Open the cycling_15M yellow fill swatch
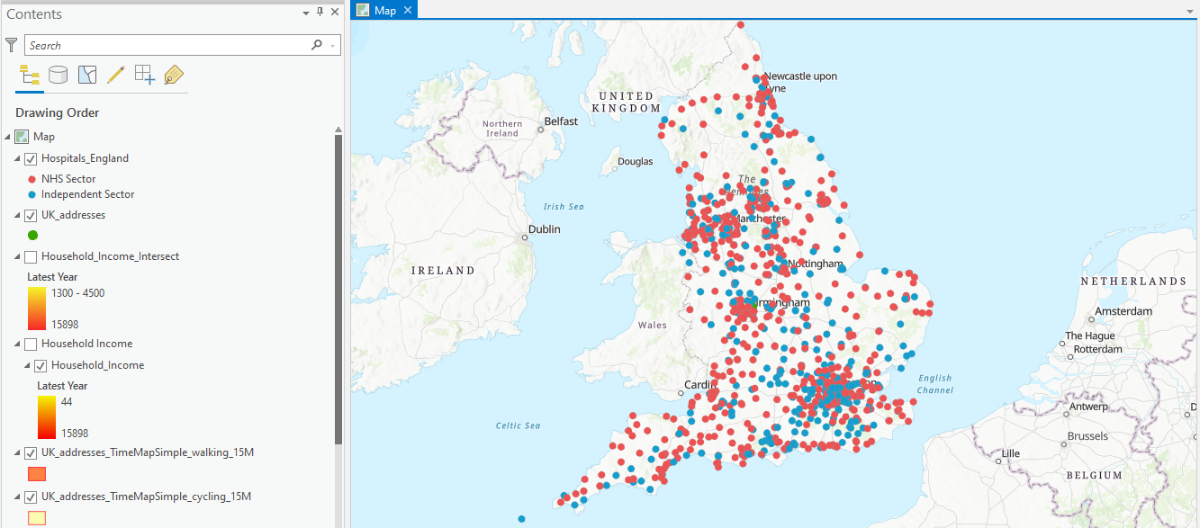Image resolution: width=1200 pixels, height=528 pixels. (36, 517)
